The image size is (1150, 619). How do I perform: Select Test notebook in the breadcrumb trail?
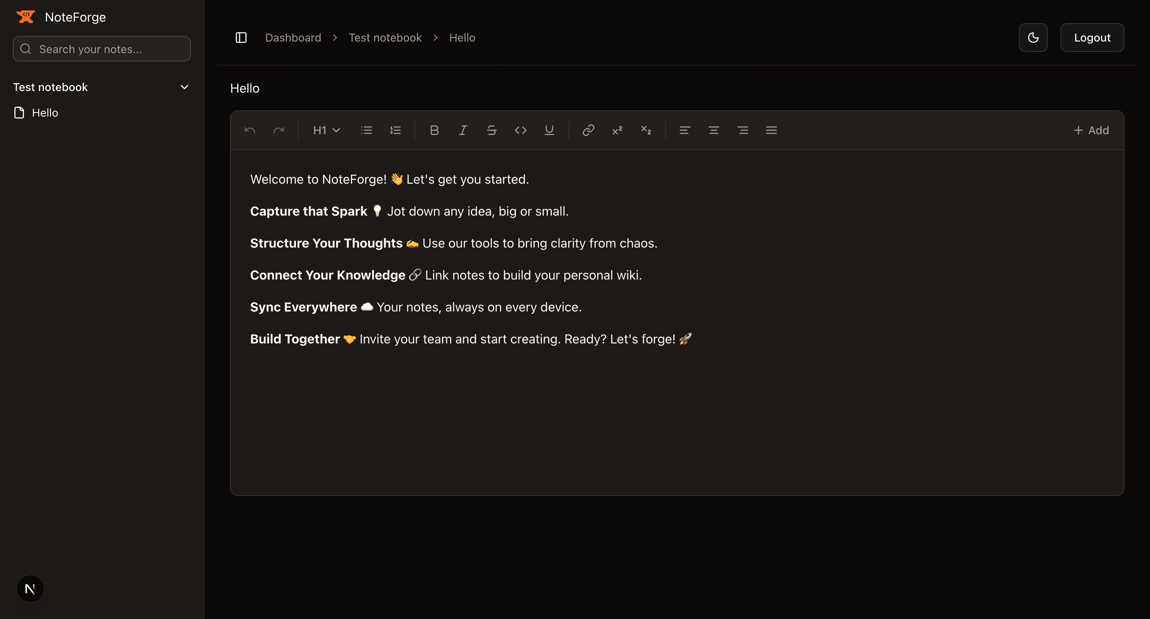click(x=385, y=38)
